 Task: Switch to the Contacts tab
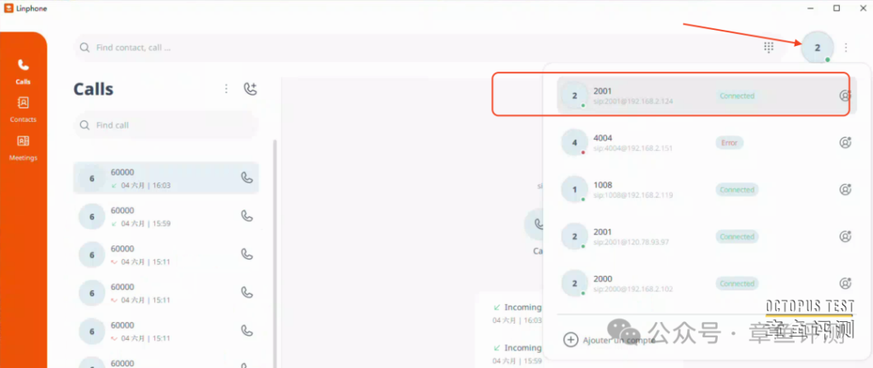(x=23, y=109)
